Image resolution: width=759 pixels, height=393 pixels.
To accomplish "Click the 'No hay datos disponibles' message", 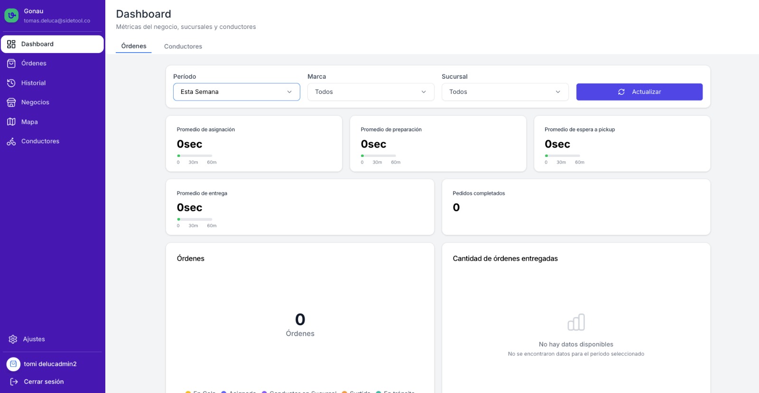I will tap(576, 345).
